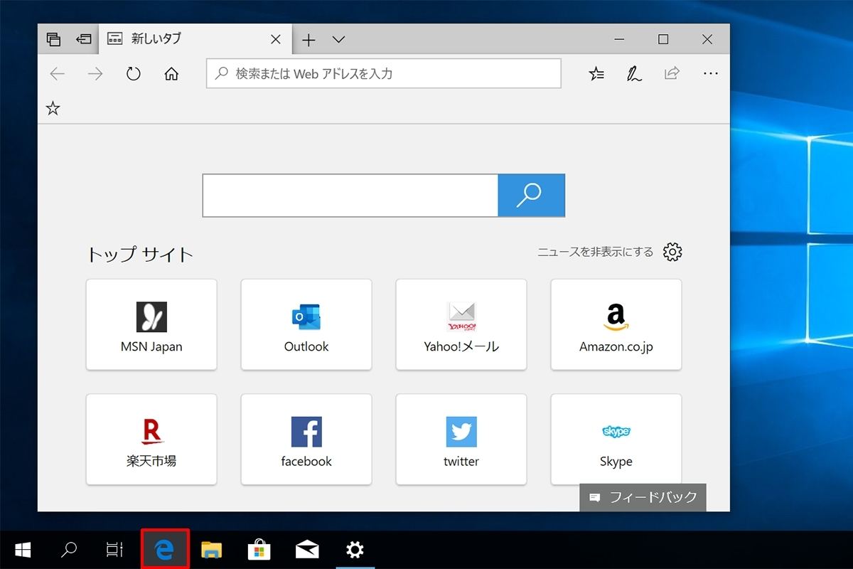Open the Outlook top site tile

click(306, 324)
